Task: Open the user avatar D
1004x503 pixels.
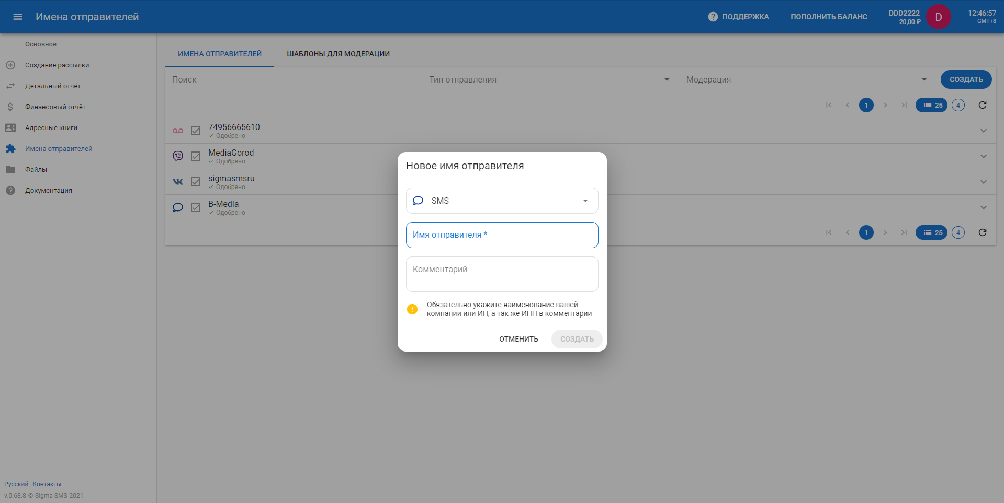Action: (x=938, y=17)
